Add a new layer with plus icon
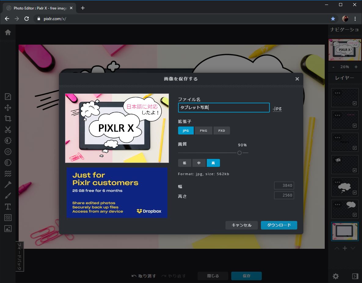Image resolution: width=362 pixels, height=283 pixels. (x=345, y=248)
